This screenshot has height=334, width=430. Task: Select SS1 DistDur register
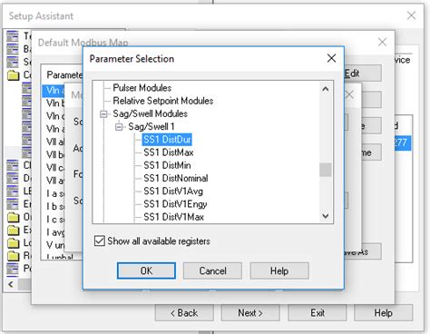click(167, 140)
